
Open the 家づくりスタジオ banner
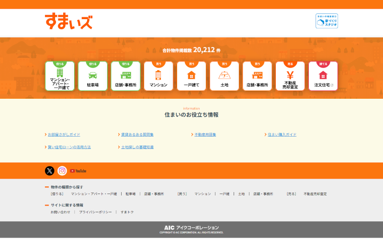[x=327, y=21]
